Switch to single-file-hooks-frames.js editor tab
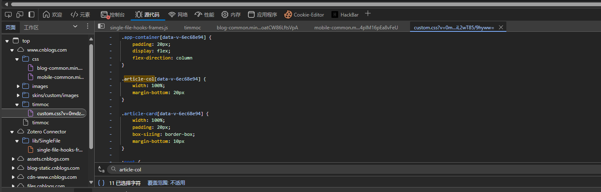This screenshot has height=192, width=601. pos(139,27)
